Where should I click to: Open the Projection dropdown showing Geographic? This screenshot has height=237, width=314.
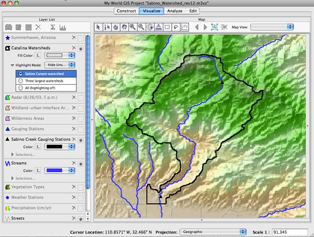[x=213, y=232]
